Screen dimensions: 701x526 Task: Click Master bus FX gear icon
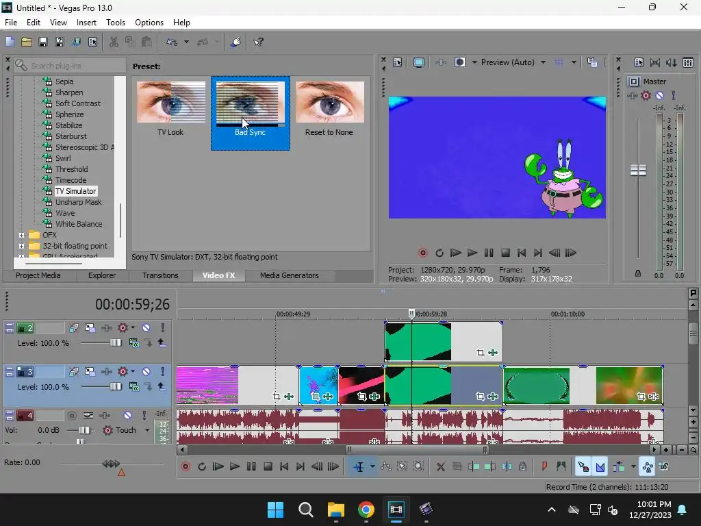pos(646,95)
